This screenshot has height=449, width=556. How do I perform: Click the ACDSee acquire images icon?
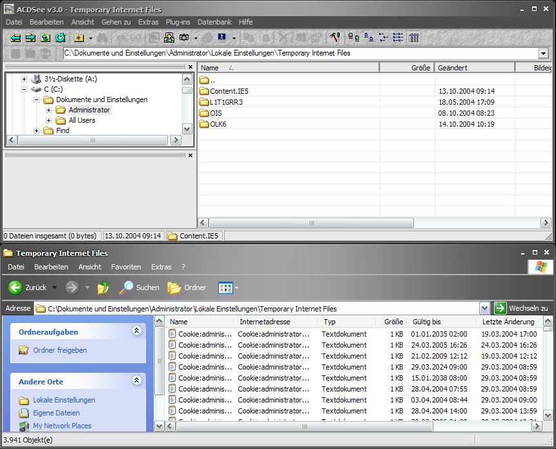click(169, 37)
